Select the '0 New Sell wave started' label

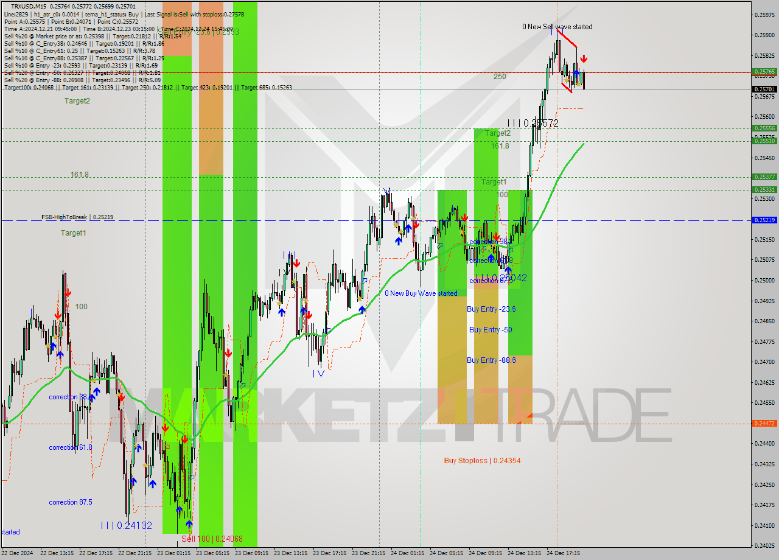click(557, 27)
